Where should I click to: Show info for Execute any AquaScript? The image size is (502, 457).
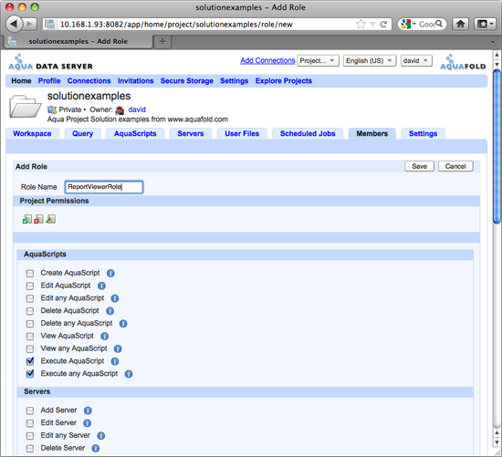tap(129, 374)
